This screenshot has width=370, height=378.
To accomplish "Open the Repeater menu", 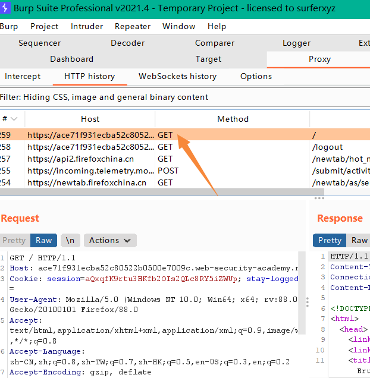I will 133,26.
